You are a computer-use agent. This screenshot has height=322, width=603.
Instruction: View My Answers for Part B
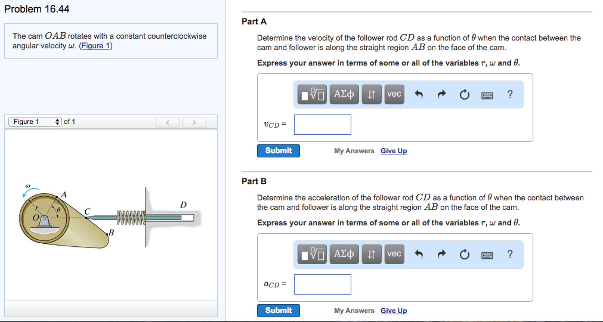[354, 310]
